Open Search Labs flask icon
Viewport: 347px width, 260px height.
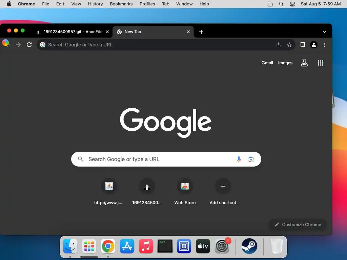click(x=304, y=63)
